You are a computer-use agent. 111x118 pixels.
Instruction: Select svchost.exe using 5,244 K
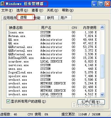click(x=53, y=83)
